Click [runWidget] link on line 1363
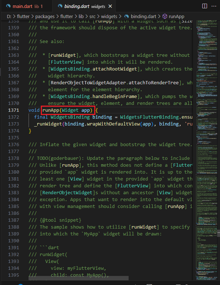This screenshot has height=285, width=220. tap(63, 55)
